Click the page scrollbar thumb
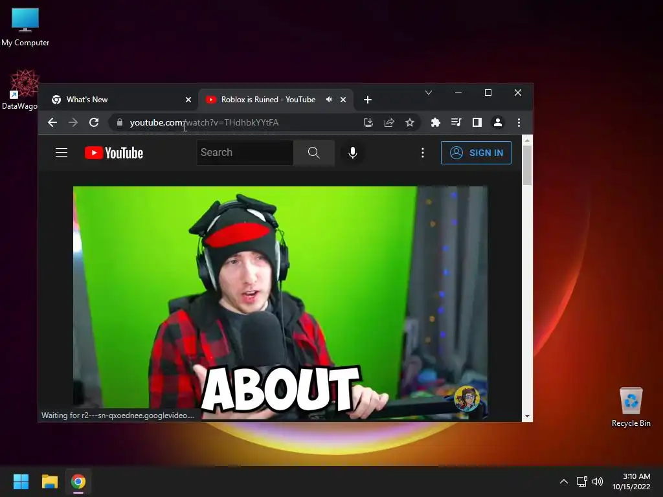Viewport: 663px width, 497px height. (x=527, y=165)
